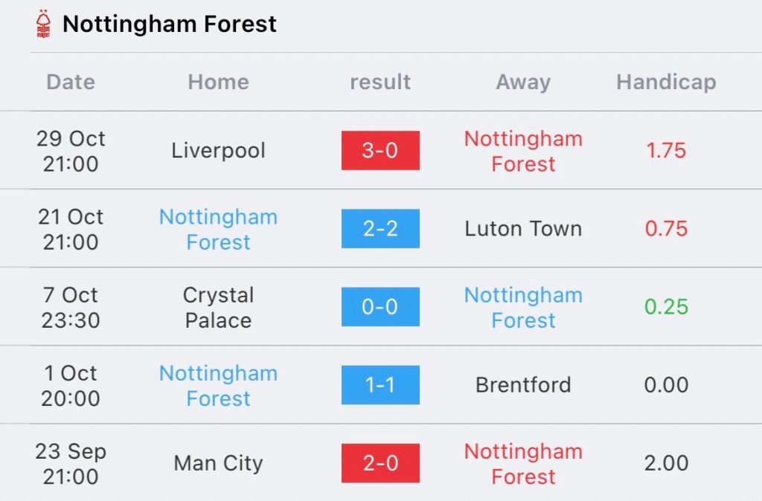Screen dimensions: 762x501
Task: Open the 1-1 result badge
Action: coord(380,385)
